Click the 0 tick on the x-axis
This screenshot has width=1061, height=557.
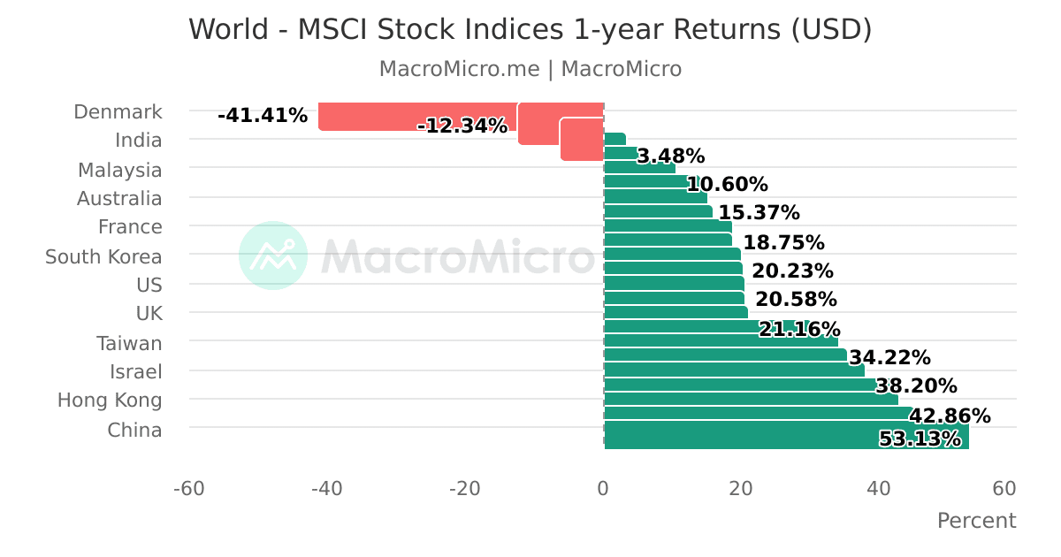tap(603, 489)
